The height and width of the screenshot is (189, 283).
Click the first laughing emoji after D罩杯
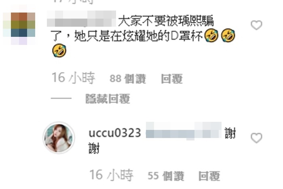tap(211, 36)
